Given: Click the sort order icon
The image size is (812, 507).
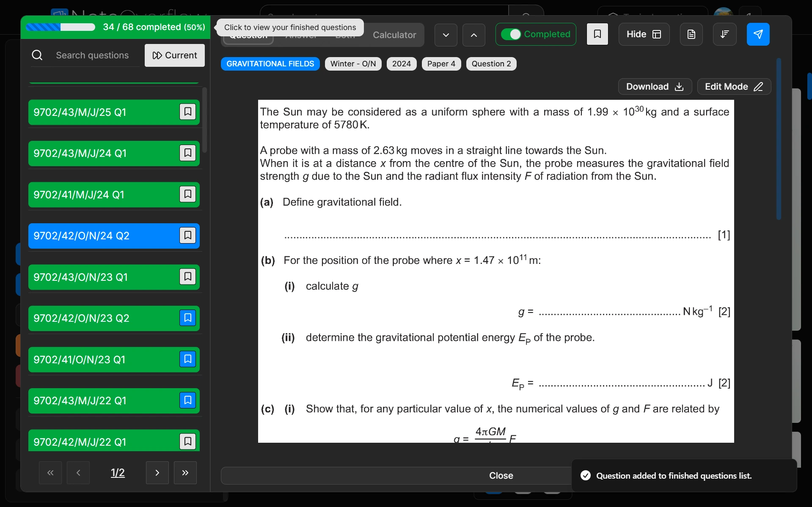Looking at the screenshot, I should 724,34.
